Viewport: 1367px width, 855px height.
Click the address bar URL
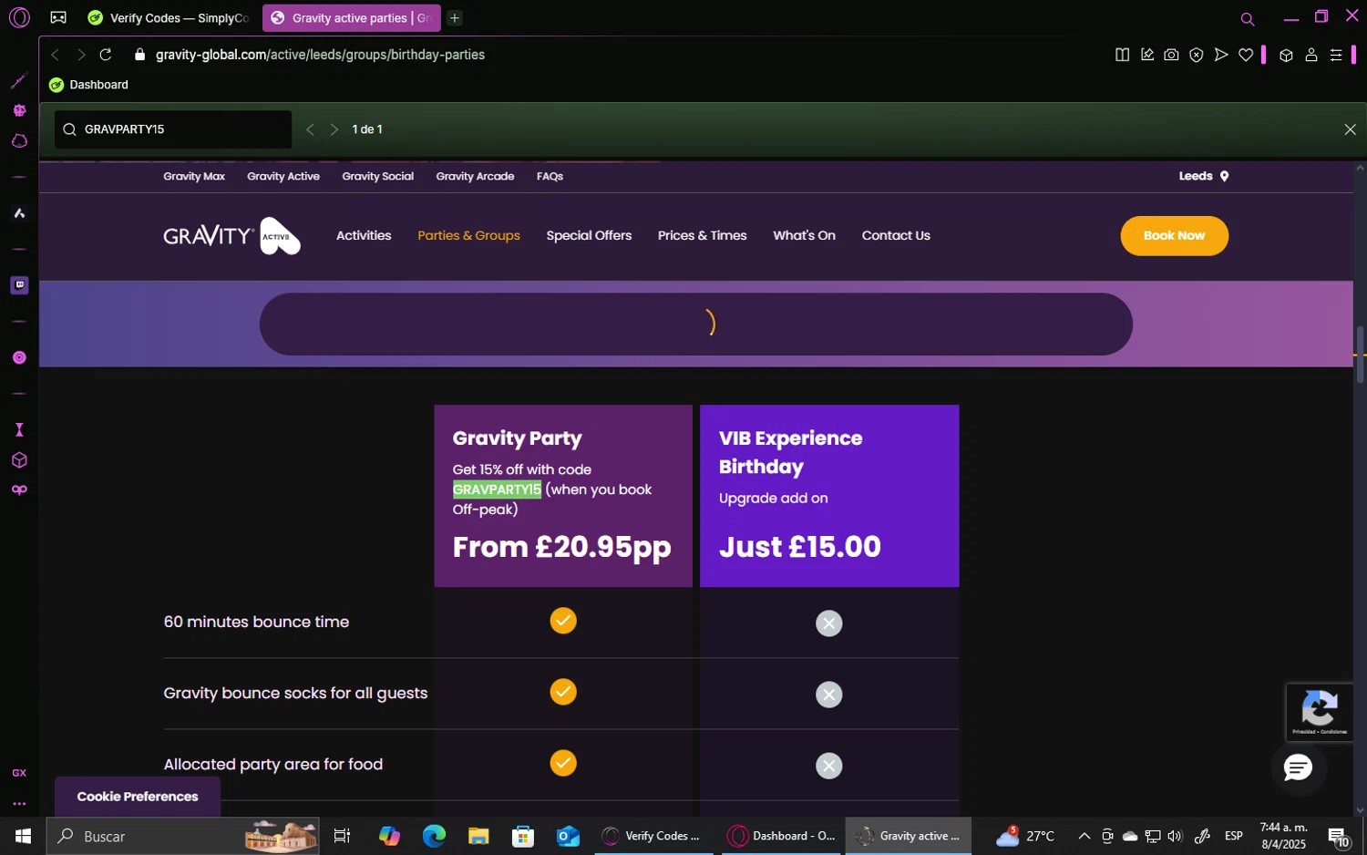320,55
